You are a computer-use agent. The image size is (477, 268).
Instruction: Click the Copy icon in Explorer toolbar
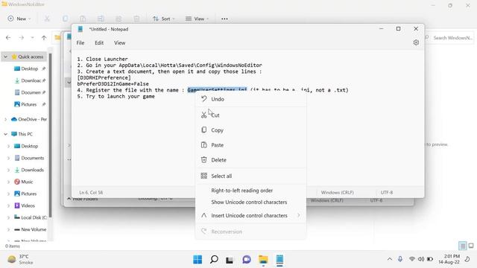(x=65, y=19)
